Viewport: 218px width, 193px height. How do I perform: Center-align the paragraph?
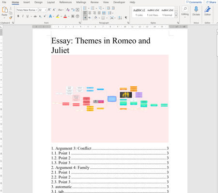pos(90,13)
